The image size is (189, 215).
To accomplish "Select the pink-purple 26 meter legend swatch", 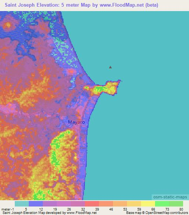I will pos(78,204).
